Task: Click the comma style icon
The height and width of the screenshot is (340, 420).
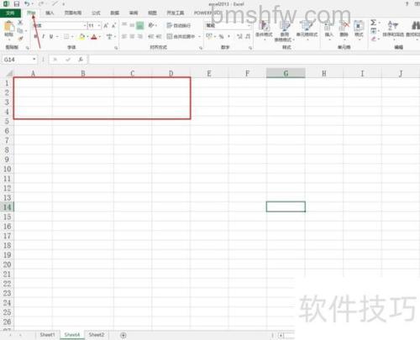Action: (229, 36)
